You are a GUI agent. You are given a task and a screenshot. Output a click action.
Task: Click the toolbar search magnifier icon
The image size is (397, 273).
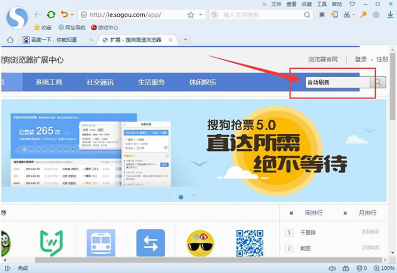[x=307, y=15]
